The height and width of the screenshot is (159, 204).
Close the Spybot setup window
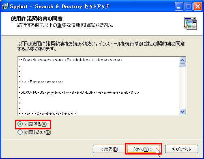coord(198,6)
